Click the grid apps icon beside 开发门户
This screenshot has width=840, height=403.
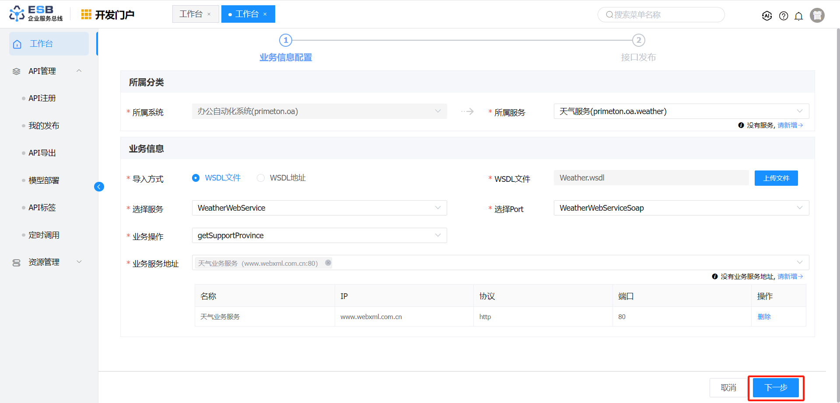86,14
